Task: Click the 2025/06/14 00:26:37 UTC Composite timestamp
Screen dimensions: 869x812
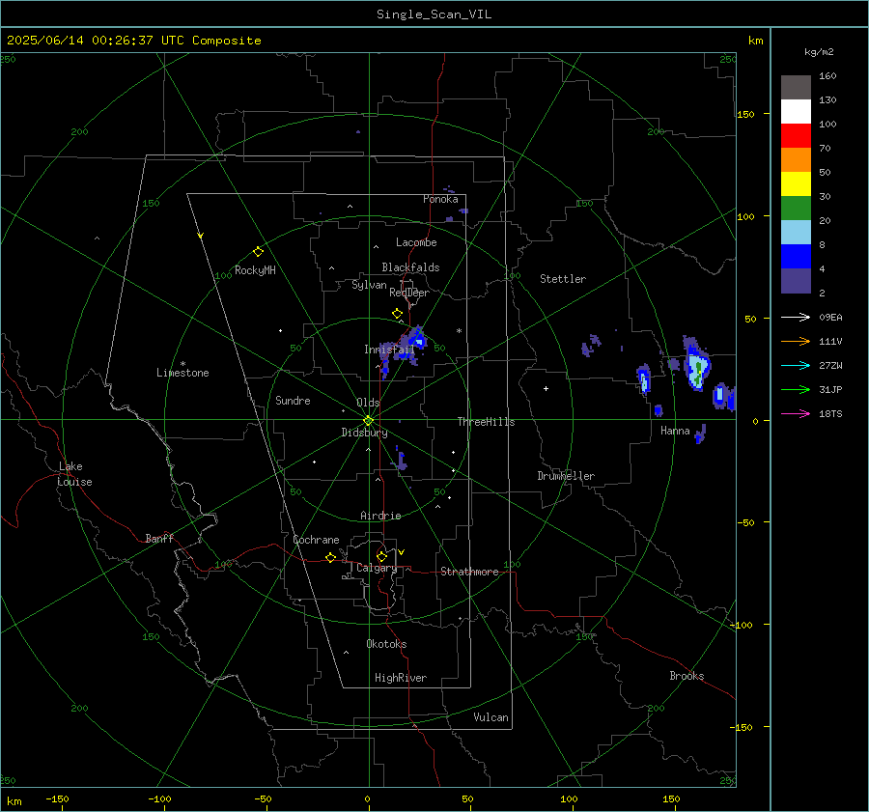Action: point(133,41)
